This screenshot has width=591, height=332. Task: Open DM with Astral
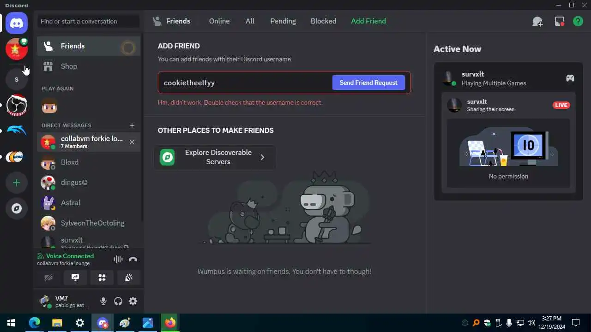89,203
